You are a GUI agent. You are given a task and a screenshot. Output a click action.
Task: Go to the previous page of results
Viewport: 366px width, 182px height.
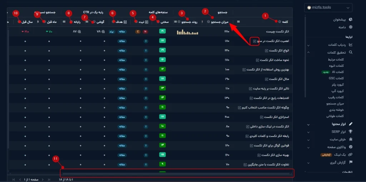(x=43, y=180)
